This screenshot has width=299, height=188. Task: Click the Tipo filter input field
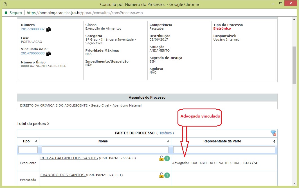click(28, 150)
